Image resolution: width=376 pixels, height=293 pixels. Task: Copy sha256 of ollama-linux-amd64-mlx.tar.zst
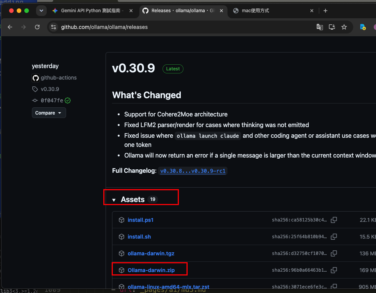[x=334, y=287]
